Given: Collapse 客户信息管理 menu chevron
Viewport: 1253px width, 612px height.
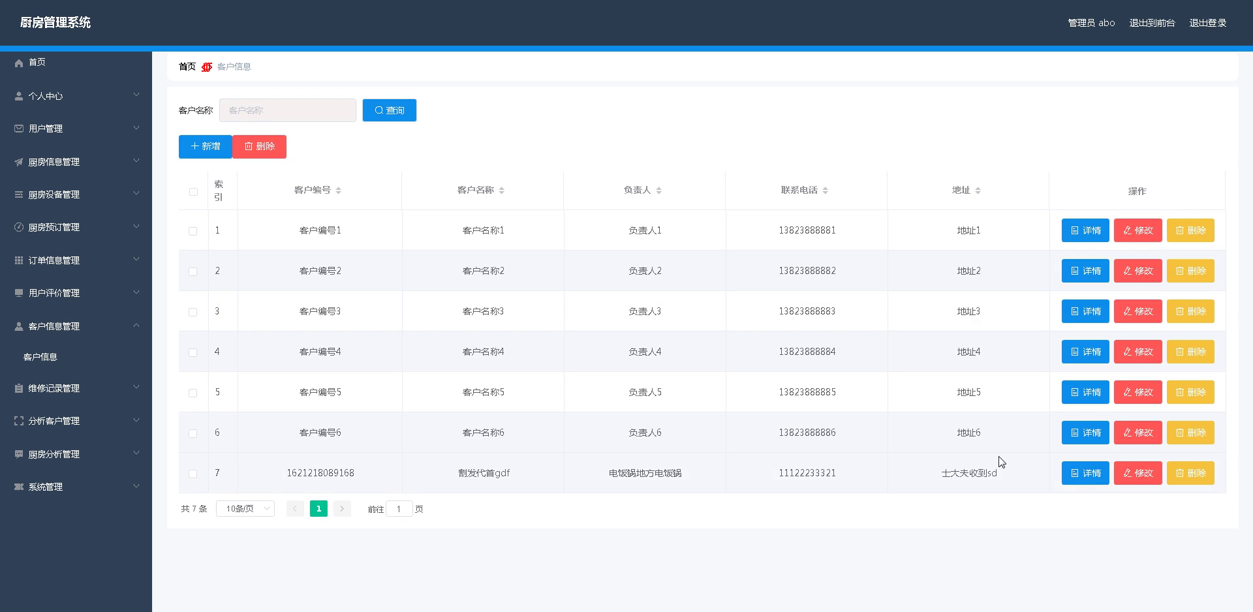Looking at the screenshot, I should pyautogui.click(x=136, y=325).
